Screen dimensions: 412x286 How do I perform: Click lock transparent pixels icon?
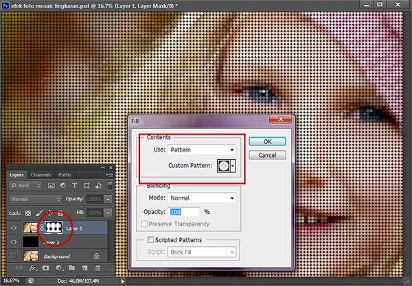click(28, 213)
